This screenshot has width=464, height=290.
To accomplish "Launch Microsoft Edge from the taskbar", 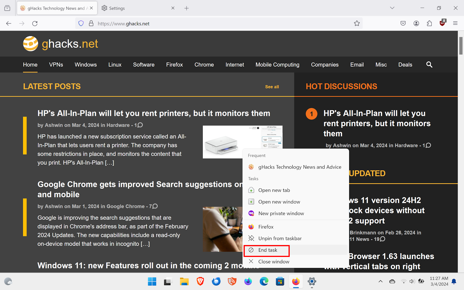I will click(x=264, y=281).
